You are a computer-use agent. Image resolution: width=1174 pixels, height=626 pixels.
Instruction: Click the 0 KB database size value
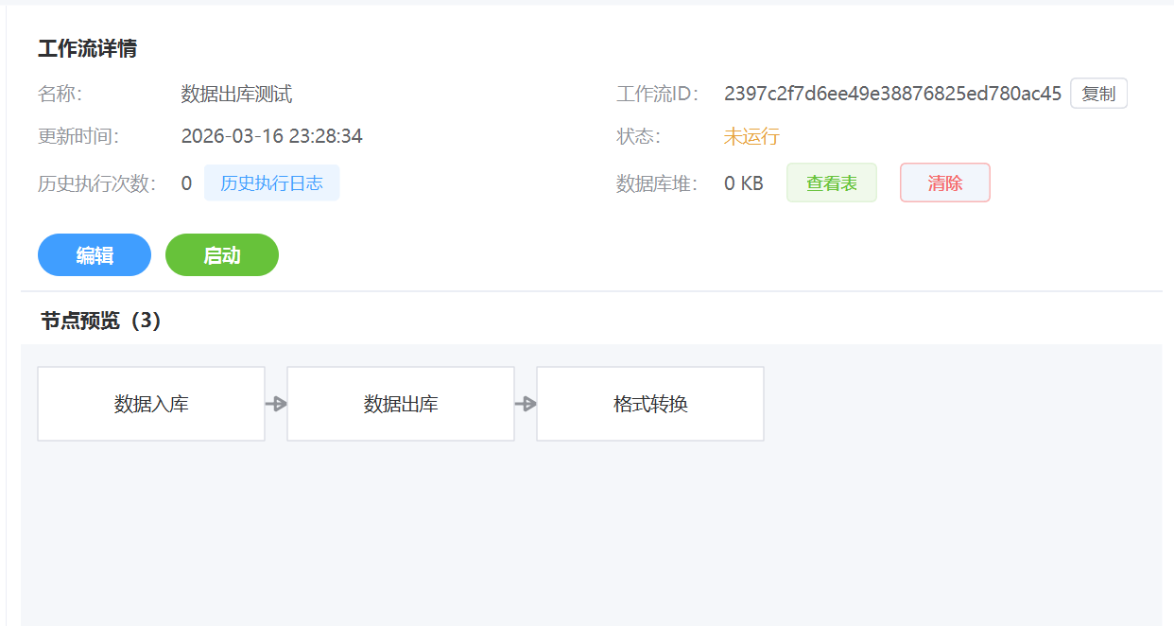(743, 183)
